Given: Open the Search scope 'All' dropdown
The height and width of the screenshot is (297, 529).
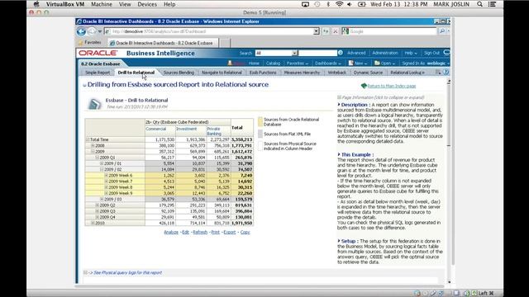Looking at the screenshot, I should [294, 53].
